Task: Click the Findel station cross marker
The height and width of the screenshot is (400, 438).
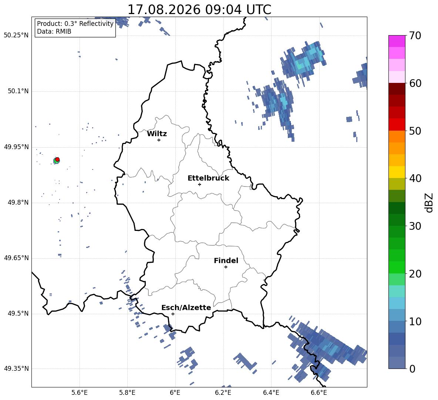Action: pyautogui.click(x=226, y=267)
